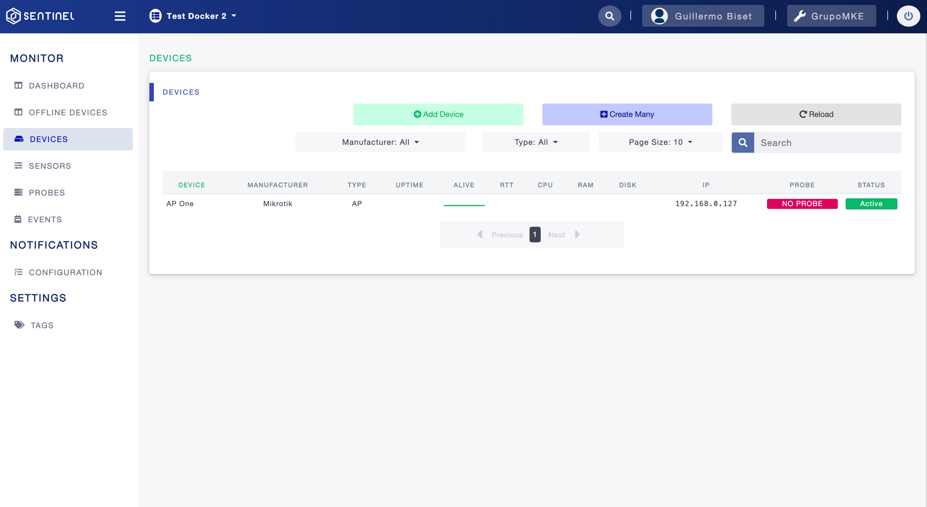927x507 pixels.
Task: Click the STATUS column header
Action: [871, 185]
